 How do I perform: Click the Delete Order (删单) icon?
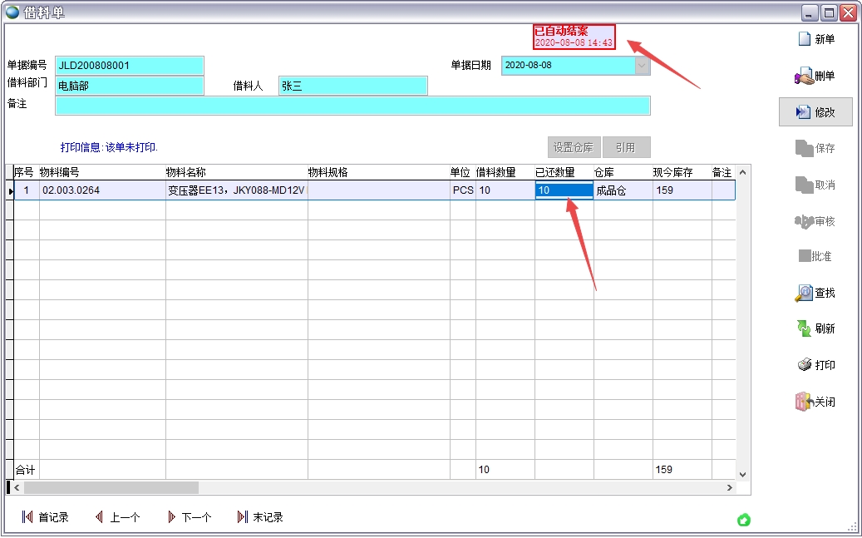click(804, 77)
